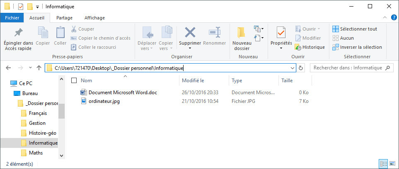
Task: Switch to the Affichage tab
Action: 94,18
